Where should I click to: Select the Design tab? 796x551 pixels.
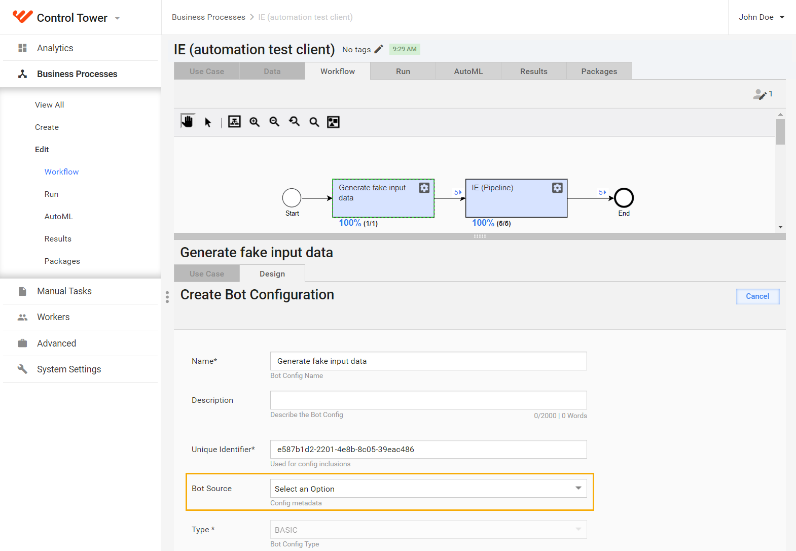click(x=272, y=273)
